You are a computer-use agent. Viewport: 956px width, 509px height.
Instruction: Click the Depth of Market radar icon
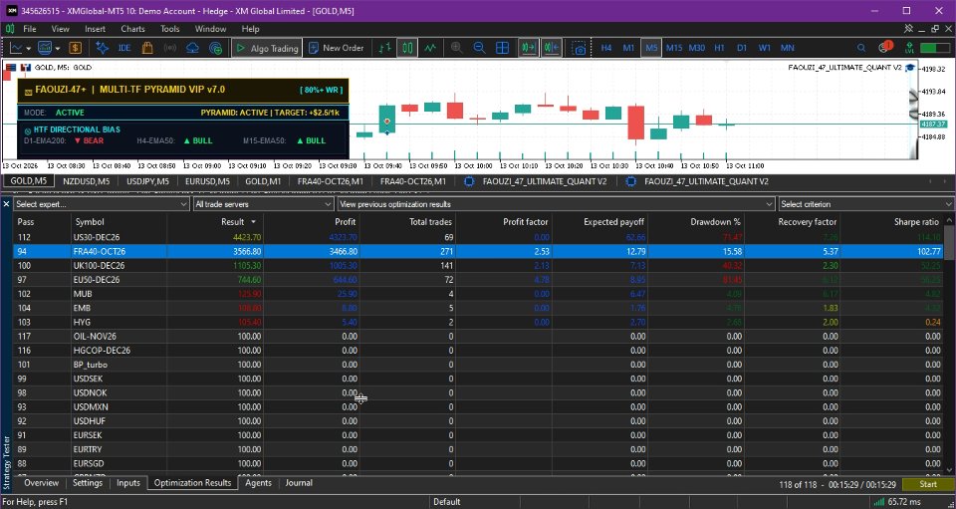215,48
